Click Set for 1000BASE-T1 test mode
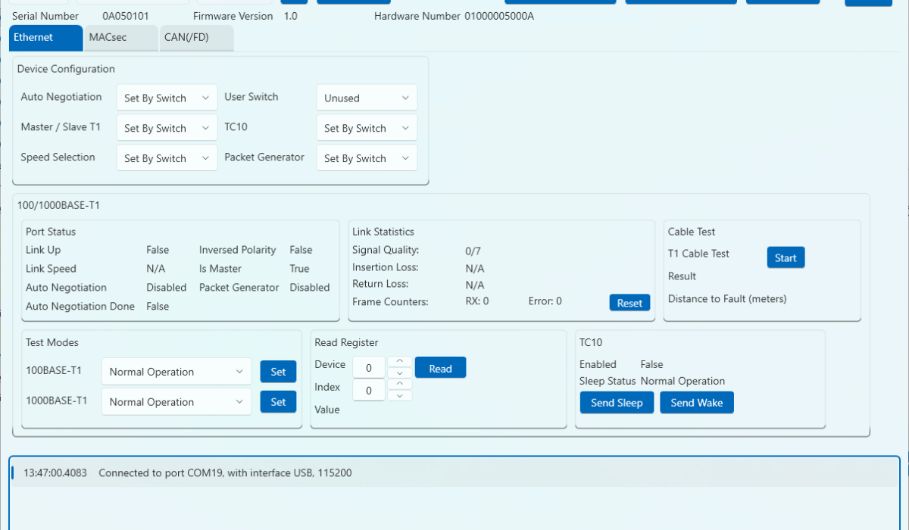909x530 pixels. 278,402
